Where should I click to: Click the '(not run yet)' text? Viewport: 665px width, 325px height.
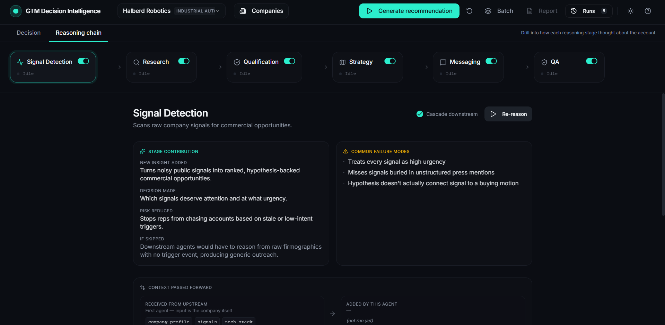[360, 321]
